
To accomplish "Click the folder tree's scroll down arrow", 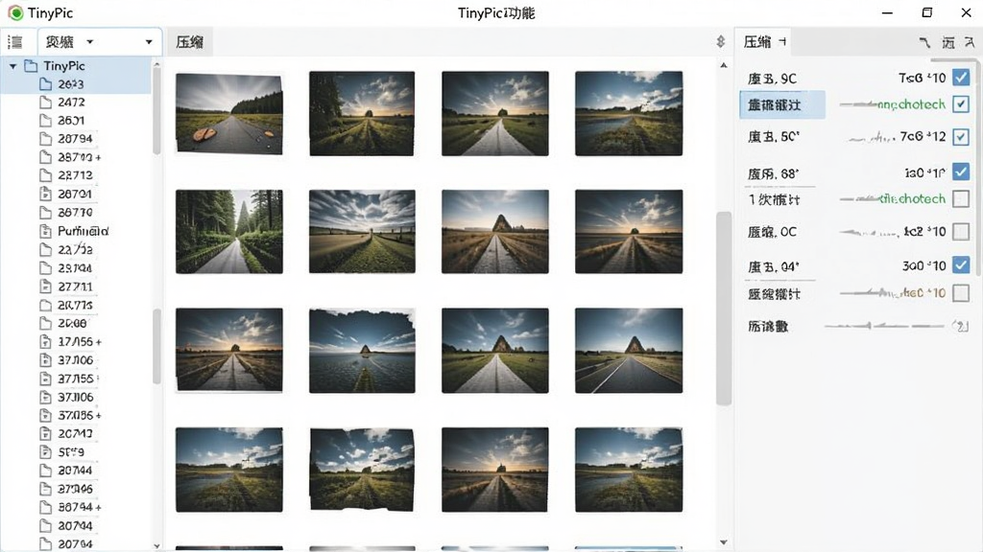I will click(x=156, y=545).
